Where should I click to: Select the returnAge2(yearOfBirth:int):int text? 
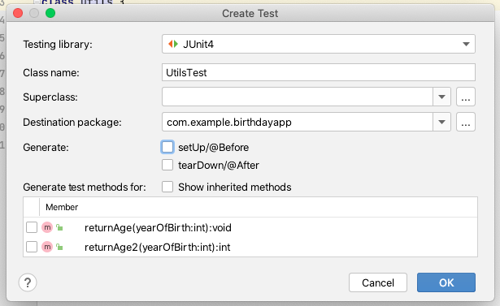click(x=157, y=247)
